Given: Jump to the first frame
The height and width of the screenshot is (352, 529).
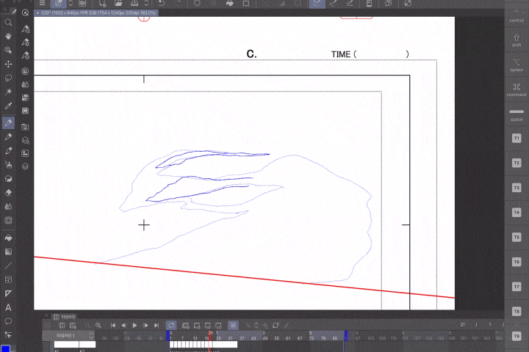Looking at the screenshot, I should pyautogui.click(x=113, y=326).
